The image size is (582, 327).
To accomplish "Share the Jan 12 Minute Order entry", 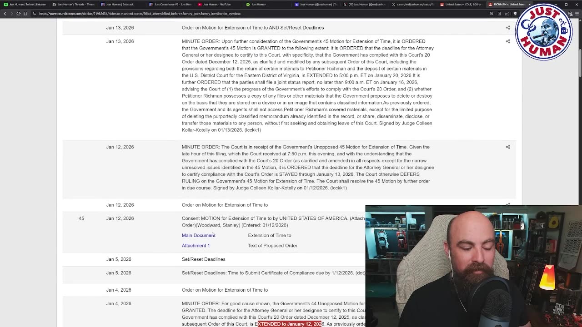I will click(x=508, y=147).
